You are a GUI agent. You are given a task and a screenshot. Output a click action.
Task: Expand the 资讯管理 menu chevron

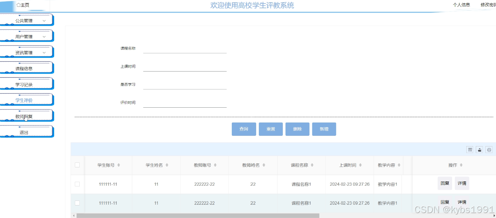click(x=44, y=53)
